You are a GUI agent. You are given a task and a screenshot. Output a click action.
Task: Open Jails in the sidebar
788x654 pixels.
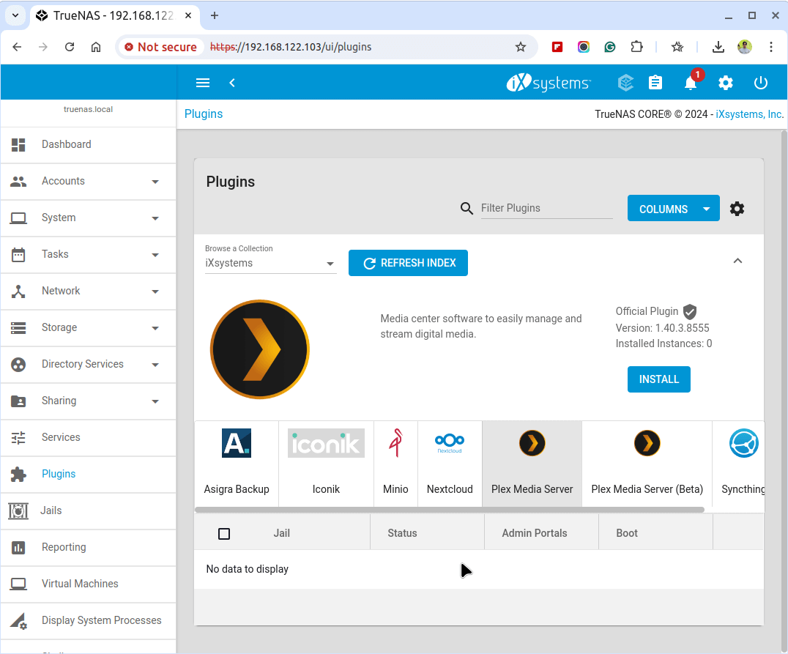tap(89, 510)
